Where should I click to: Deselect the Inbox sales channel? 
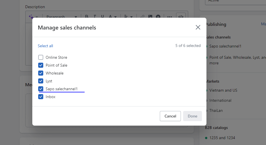(x=41, y=97)
